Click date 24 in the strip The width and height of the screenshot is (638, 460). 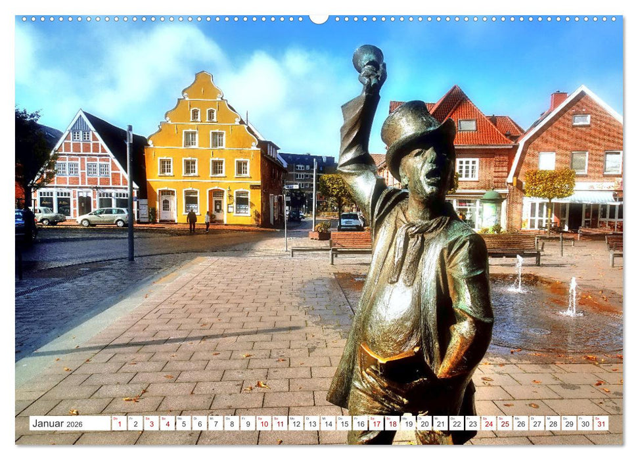coord(489,424)
